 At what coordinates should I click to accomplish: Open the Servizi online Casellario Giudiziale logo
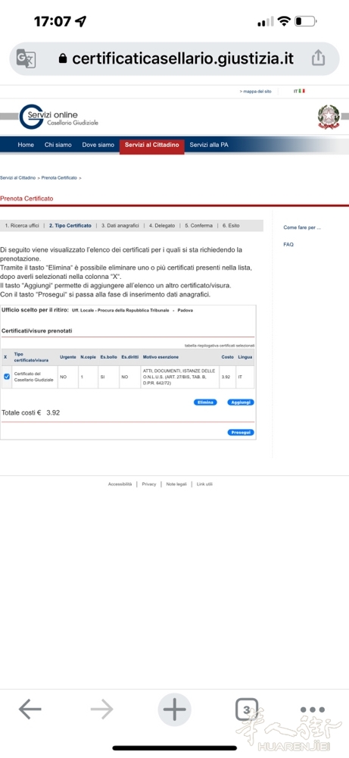59,117
